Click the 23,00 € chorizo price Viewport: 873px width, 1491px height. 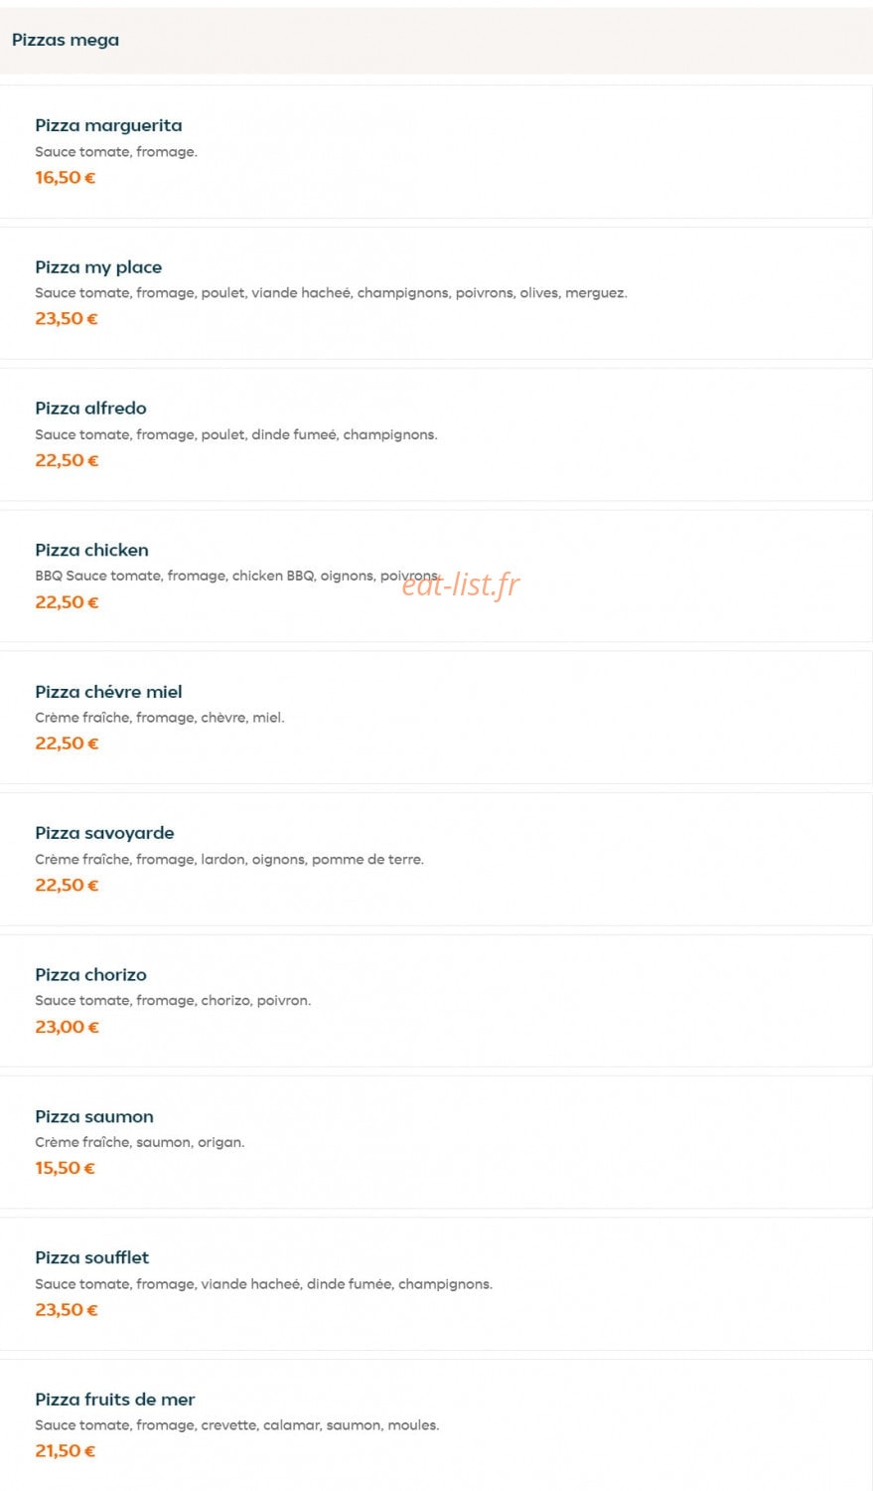[68, 1027]
